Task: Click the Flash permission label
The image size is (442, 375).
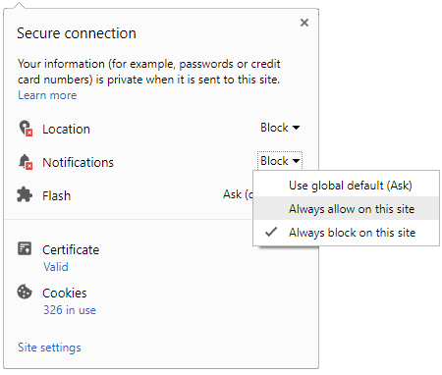Action: tap(56, 195)
